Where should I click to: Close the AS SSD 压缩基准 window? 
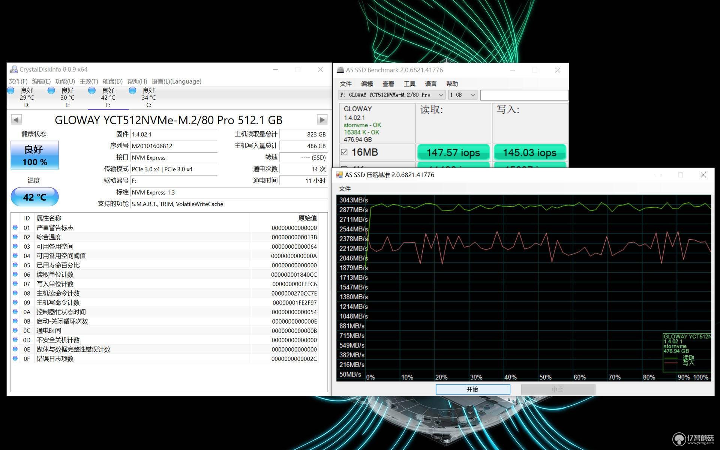coord(703,175)
